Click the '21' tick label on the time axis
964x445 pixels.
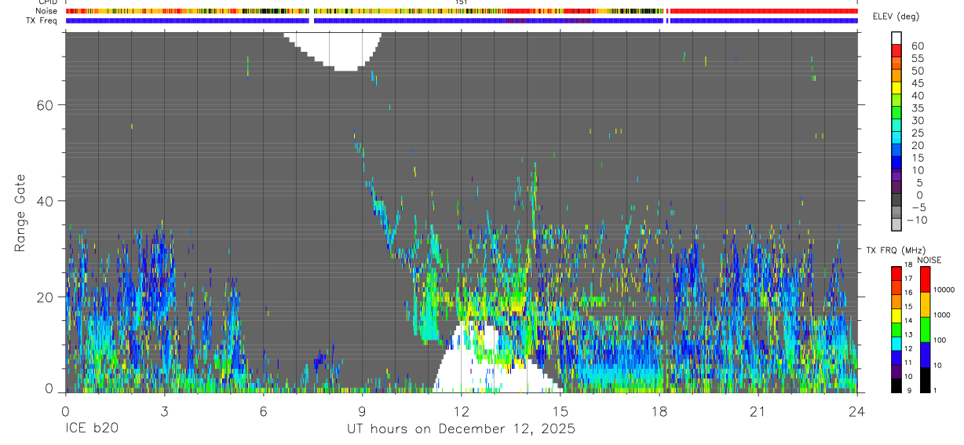[x=758, y=411]
